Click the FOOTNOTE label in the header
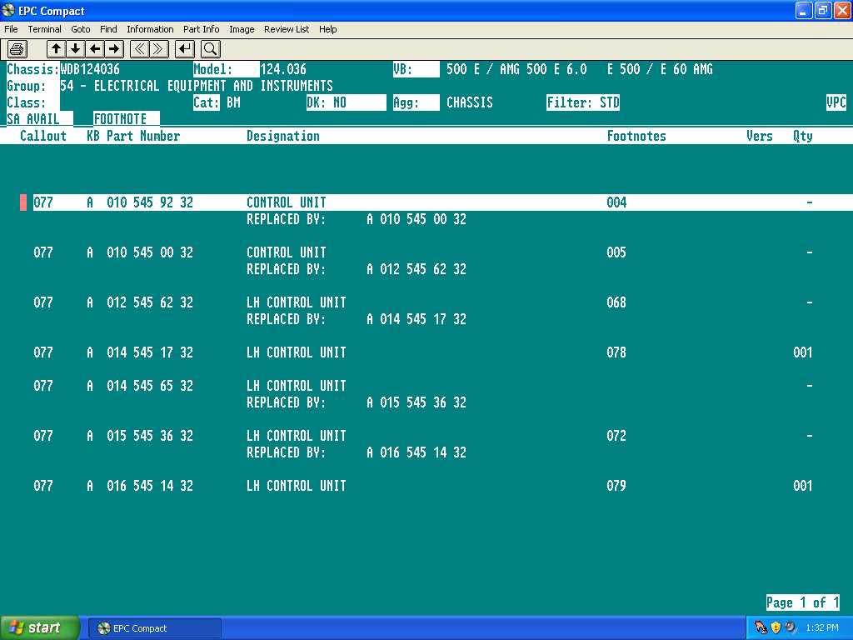 pos(120,119)
